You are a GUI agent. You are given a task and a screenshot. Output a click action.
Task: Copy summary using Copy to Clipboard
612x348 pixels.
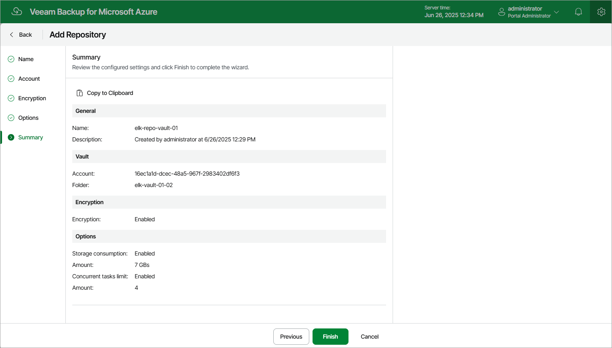[110, 93]
